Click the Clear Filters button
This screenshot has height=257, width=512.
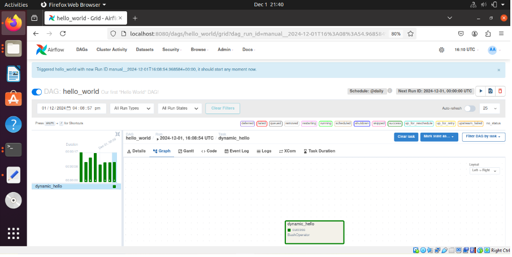point(223,108)
